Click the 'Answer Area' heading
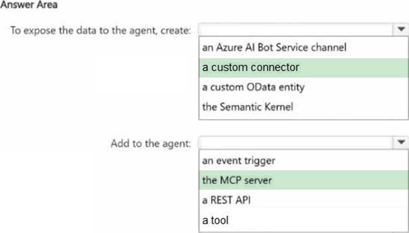 (28, 5)
